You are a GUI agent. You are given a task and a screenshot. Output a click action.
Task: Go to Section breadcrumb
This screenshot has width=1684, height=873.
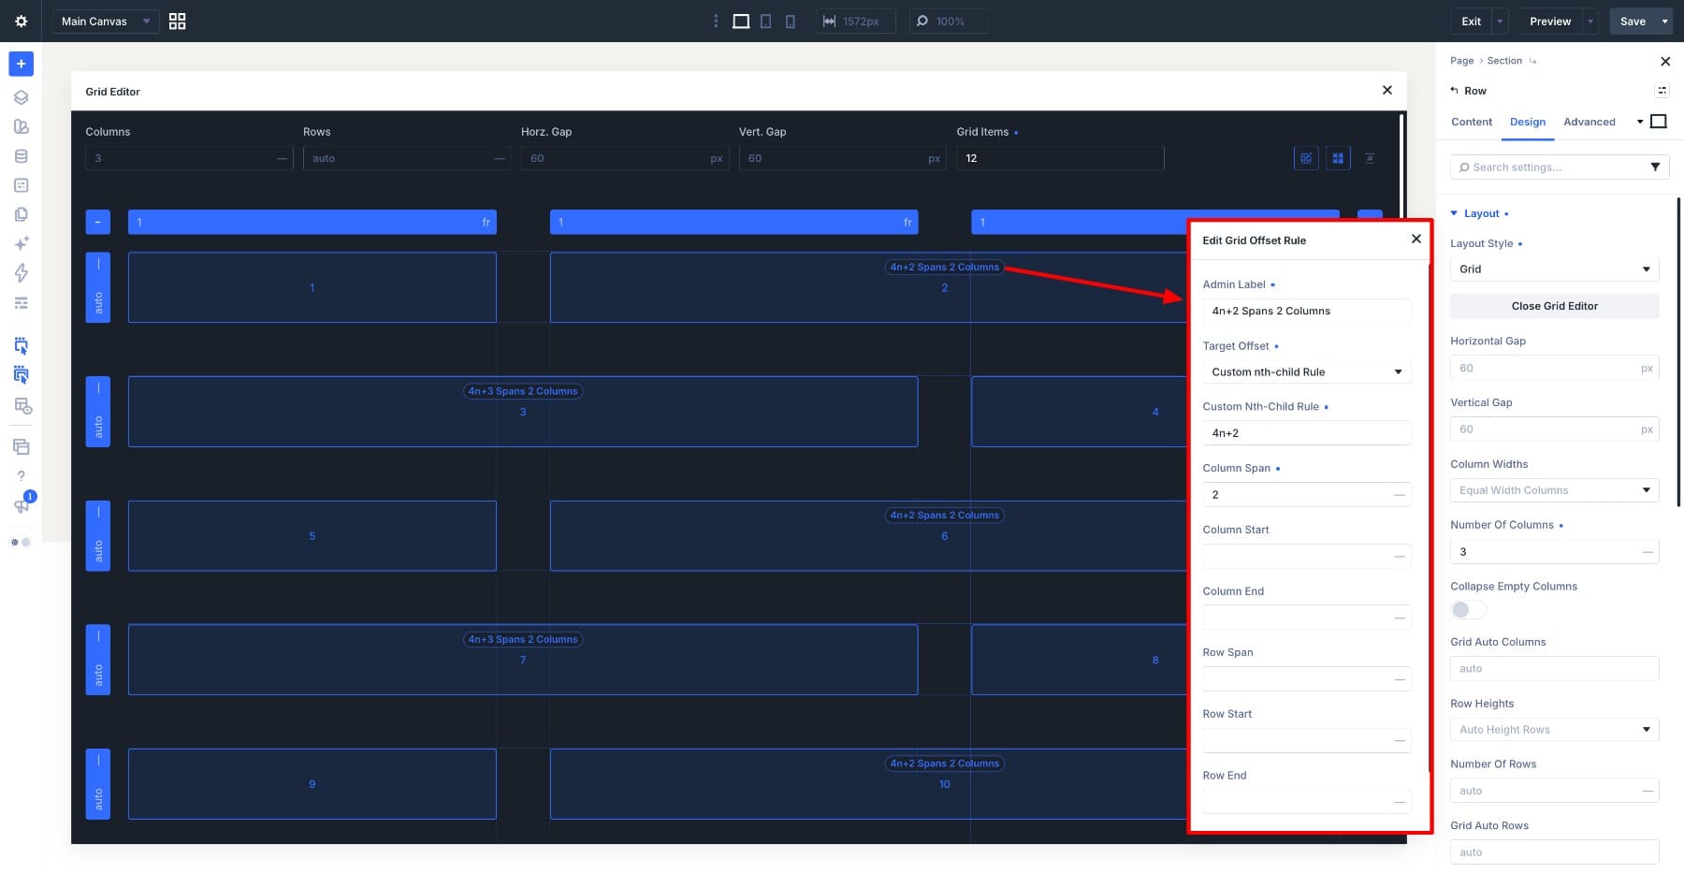pyautogui.click(x=1504, y=61)
